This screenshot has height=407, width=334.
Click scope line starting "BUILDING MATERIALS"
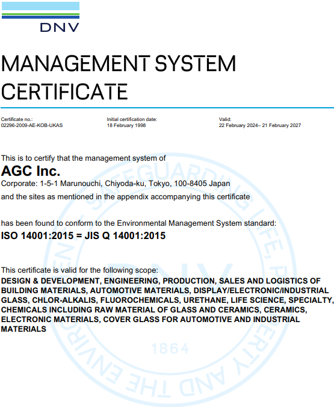[x=165, y=290]
